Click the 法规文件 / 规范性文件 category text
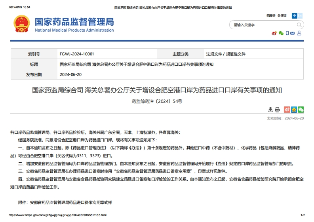The width and height of the screenshot is (314, 222). point(226,54)
